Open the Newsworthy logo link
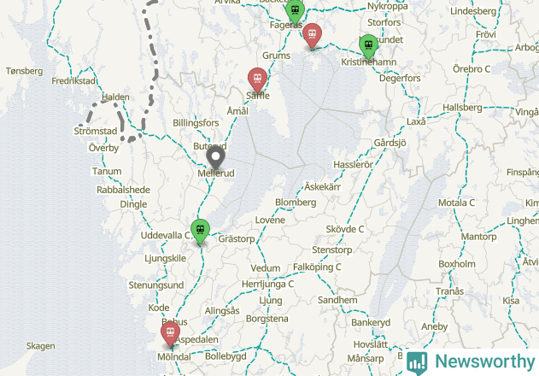This screenshot has width=539, height=376. (x=472, y=362)
